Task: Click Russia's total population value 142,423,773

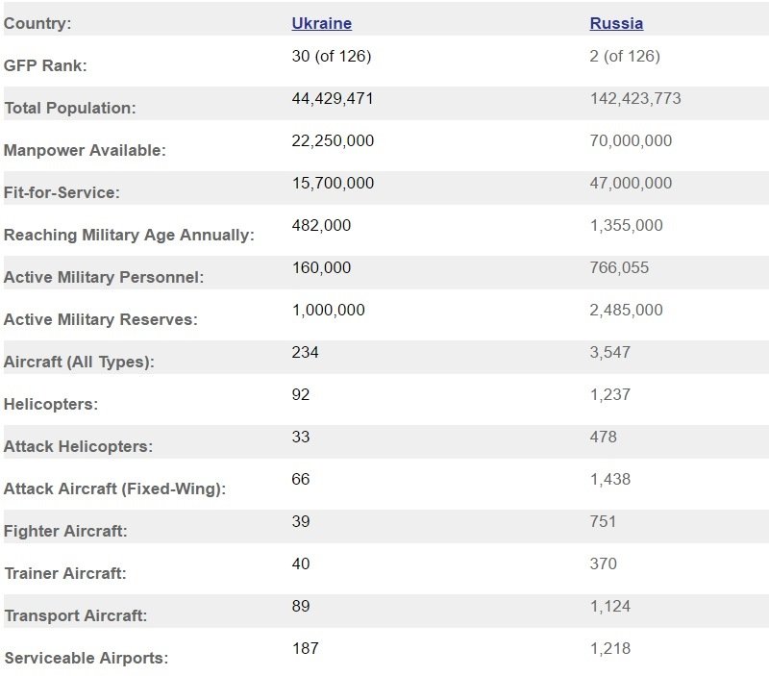Action: click(x=635, y=98)
